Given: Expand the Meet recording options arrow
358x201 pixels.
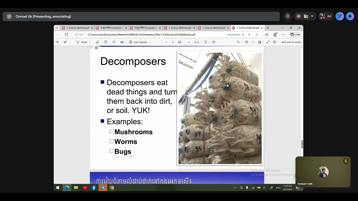Looking at the screenshot, I should click(312, 16).
